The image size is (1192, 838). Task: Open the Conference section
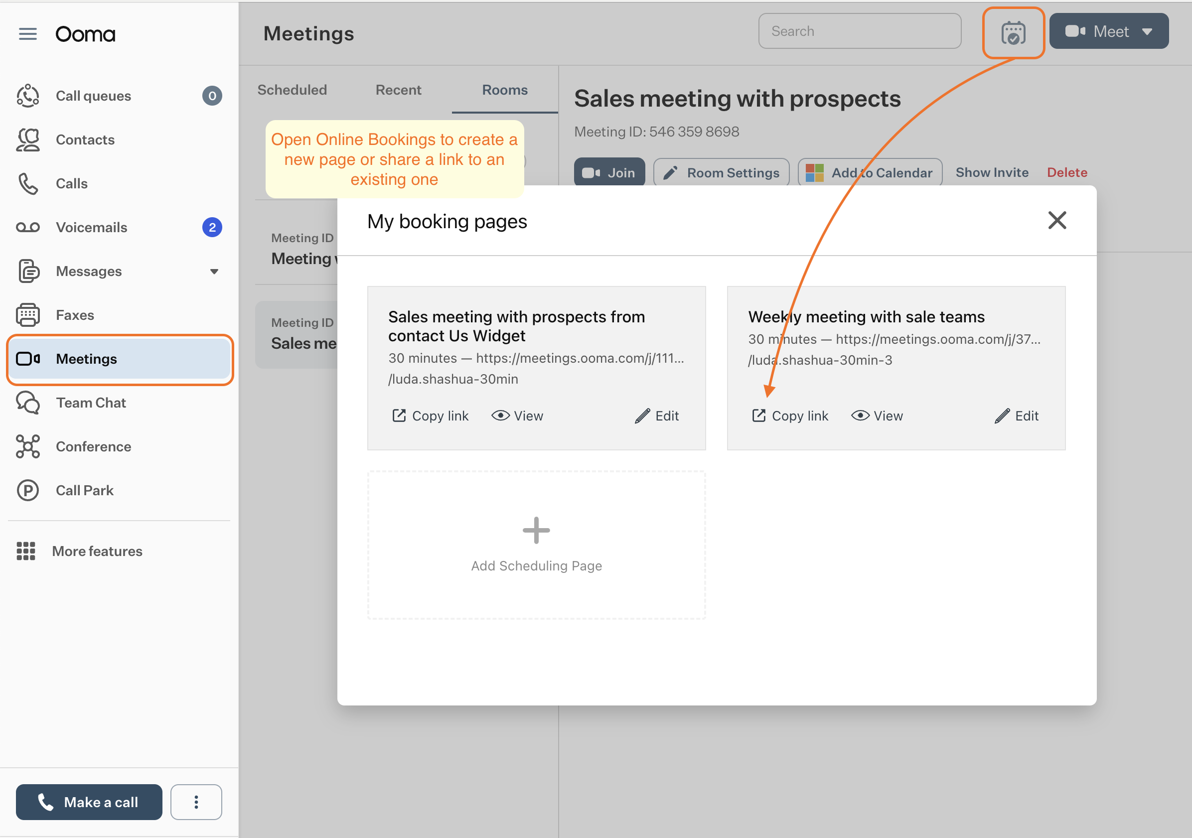(x=94, y=446)
